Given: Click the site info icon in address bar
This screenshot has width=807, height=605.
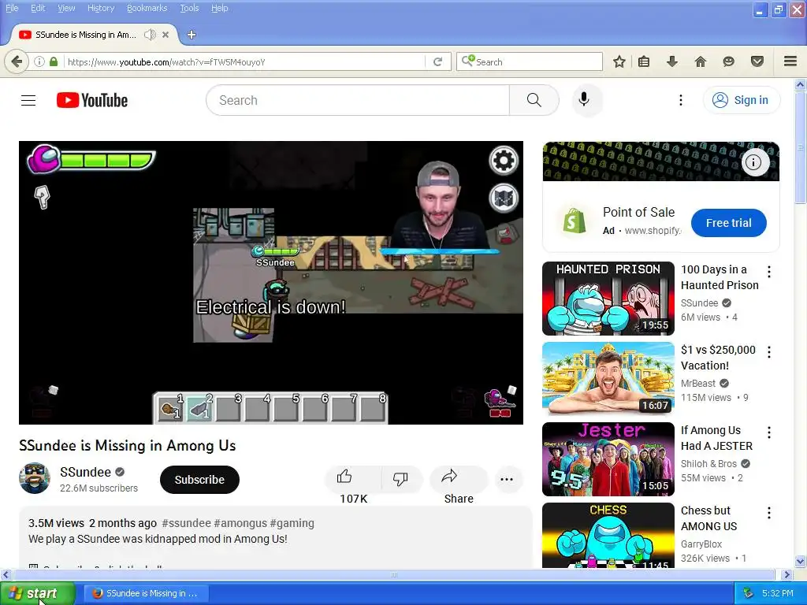Looking at the screenshot, I should (x=39, y=61).
